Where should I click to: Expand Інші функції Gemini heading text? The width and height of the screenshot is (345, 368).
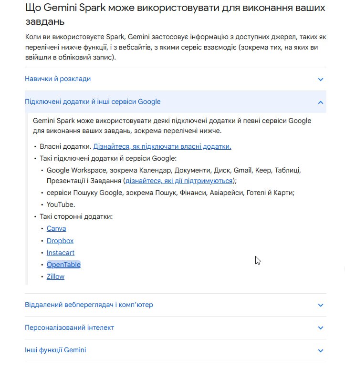55,350
